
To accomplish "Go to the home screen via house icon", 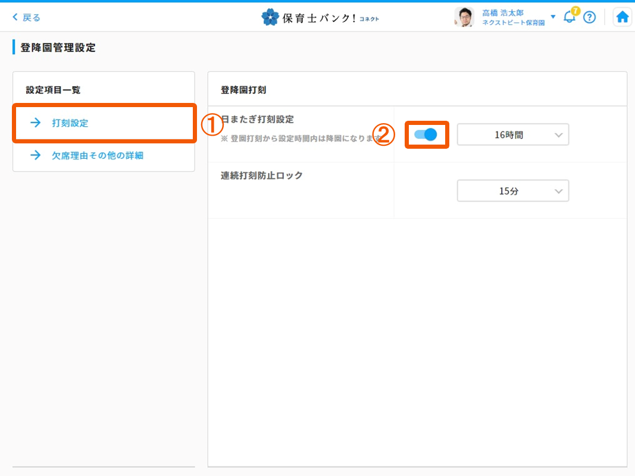I will pos(623,17).
